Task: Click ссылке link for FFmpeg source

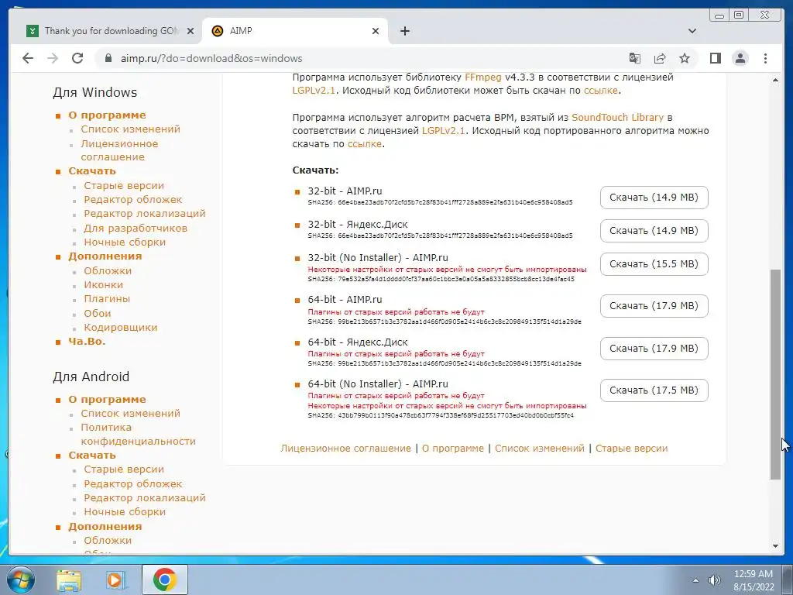Action: 601,91
